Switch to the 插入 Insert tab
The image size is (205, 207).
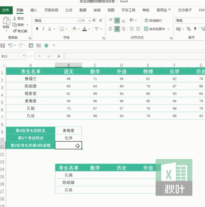point(34,10)
